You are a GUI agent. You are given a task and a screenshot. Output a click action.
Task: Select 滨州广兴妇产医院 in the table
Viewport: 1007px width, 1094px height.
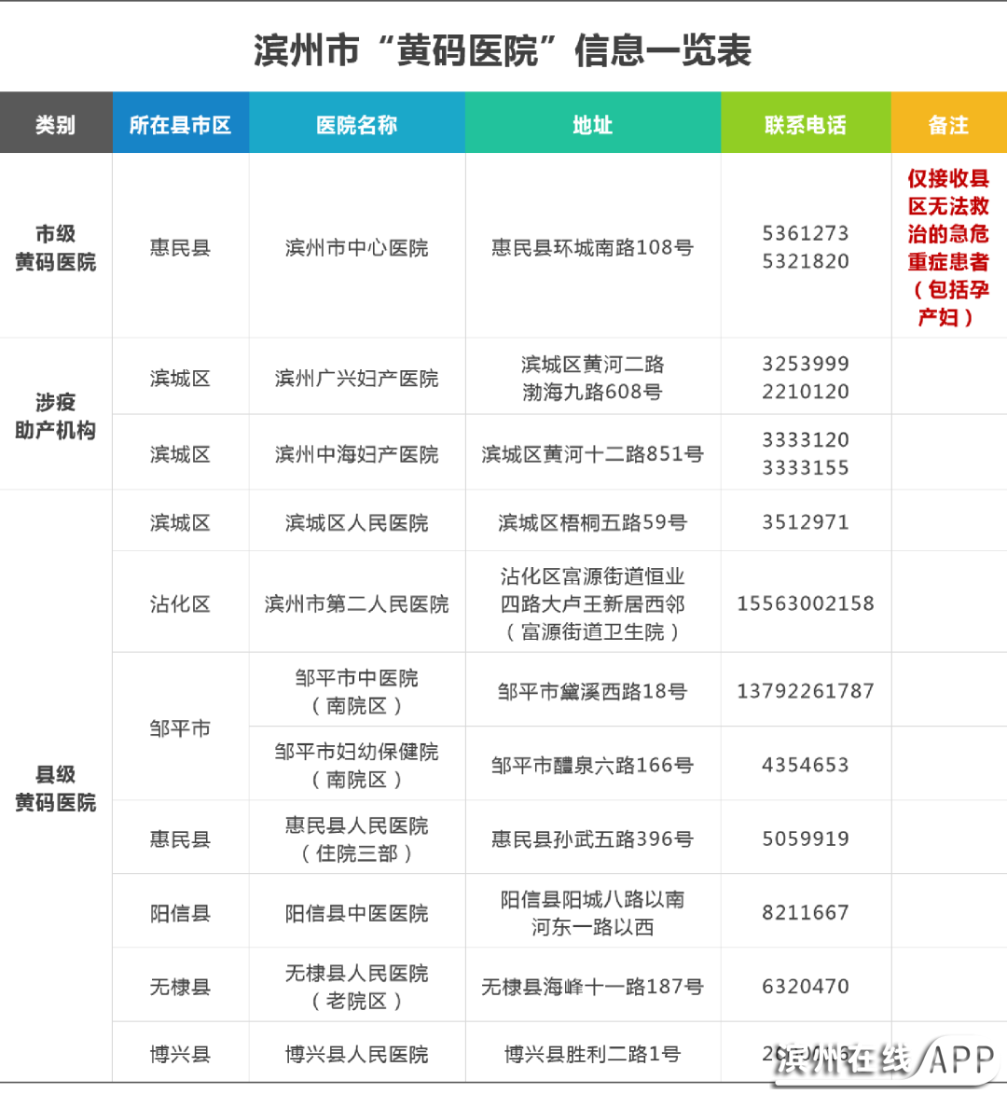356,378
